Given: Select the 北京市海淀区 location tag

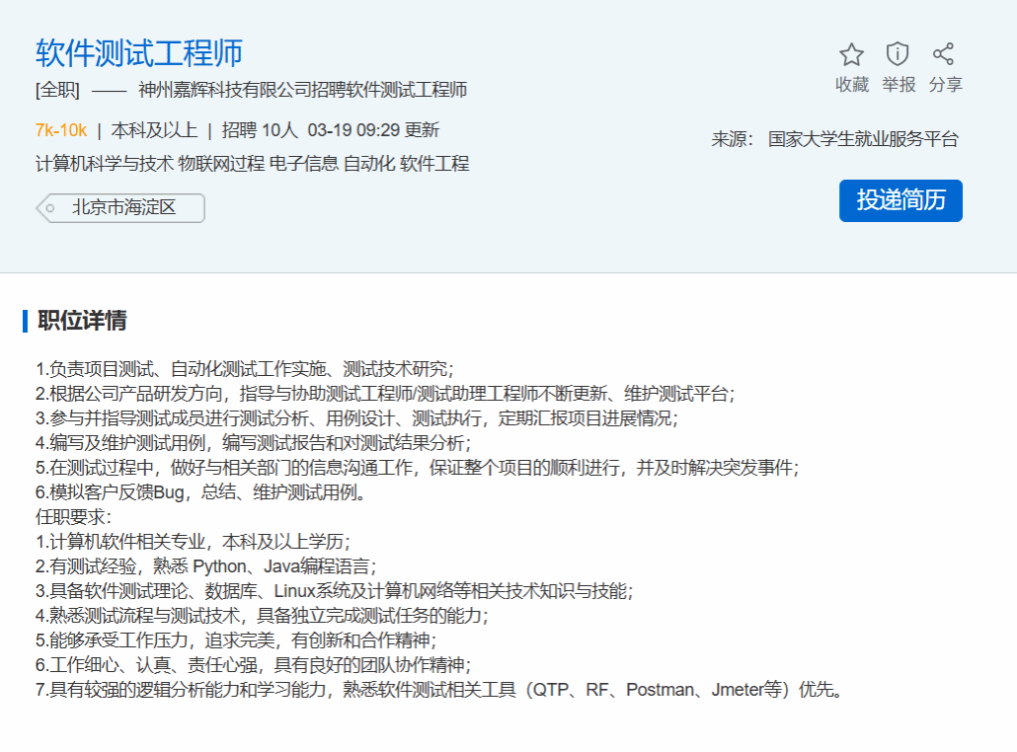Looking at the screenshot, I should 122,208.
